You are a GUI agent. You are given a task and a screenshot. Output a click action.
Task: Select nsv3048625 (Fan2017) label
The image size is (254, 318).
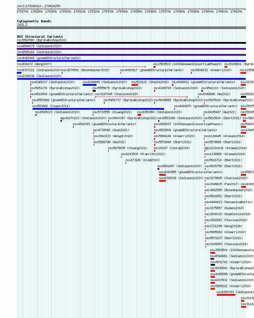pyautogui.click(x=222, y=184)
